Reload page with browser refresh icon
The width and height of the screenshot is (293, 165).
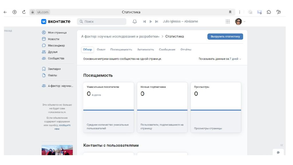(24, 12)
